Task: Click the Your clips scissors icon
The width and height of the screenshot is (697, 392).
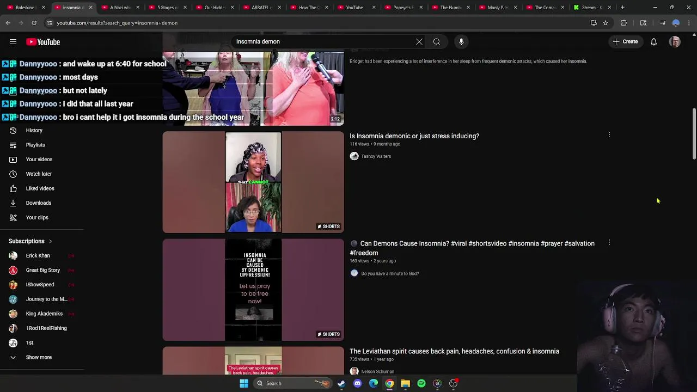Action: pos(13,217)
